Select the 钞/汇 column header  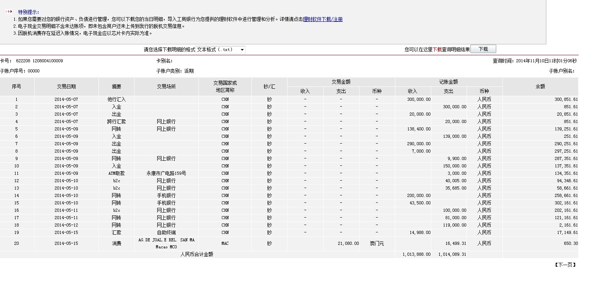pyautogui.click(x=269, y=87)
